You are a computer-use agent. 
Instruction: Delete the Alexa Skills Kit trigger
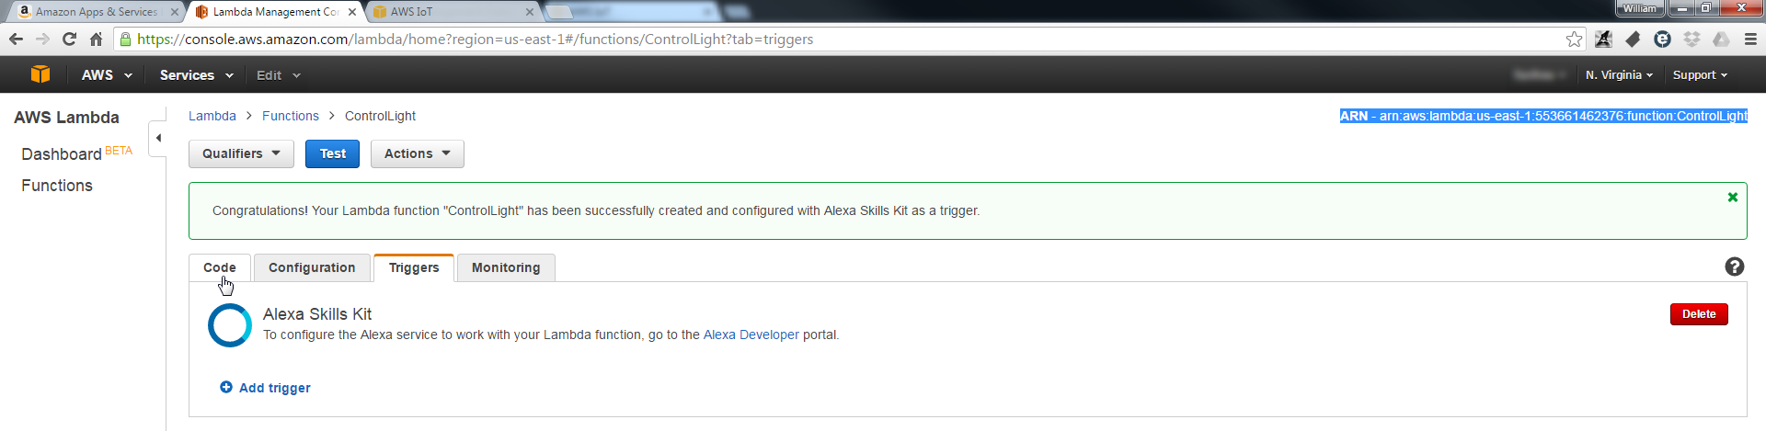click(x=1699, y=314)
